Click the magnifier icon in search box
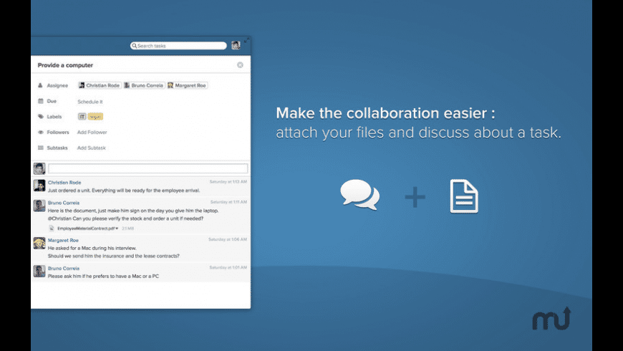Image resolution: width=623 pixels, height=351 pixels. pos(135,46)
